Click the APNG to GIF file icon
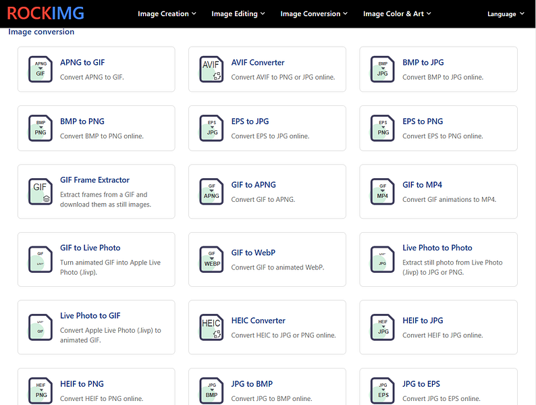 [41, 70]
